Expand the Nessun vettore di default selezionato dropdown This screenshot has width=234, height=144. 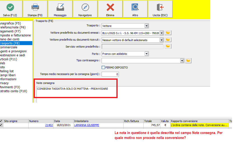(161, 40)
